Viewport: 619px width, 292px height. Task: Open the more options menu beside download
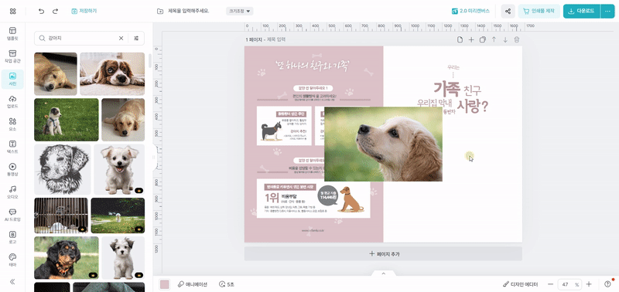(607, 11)
